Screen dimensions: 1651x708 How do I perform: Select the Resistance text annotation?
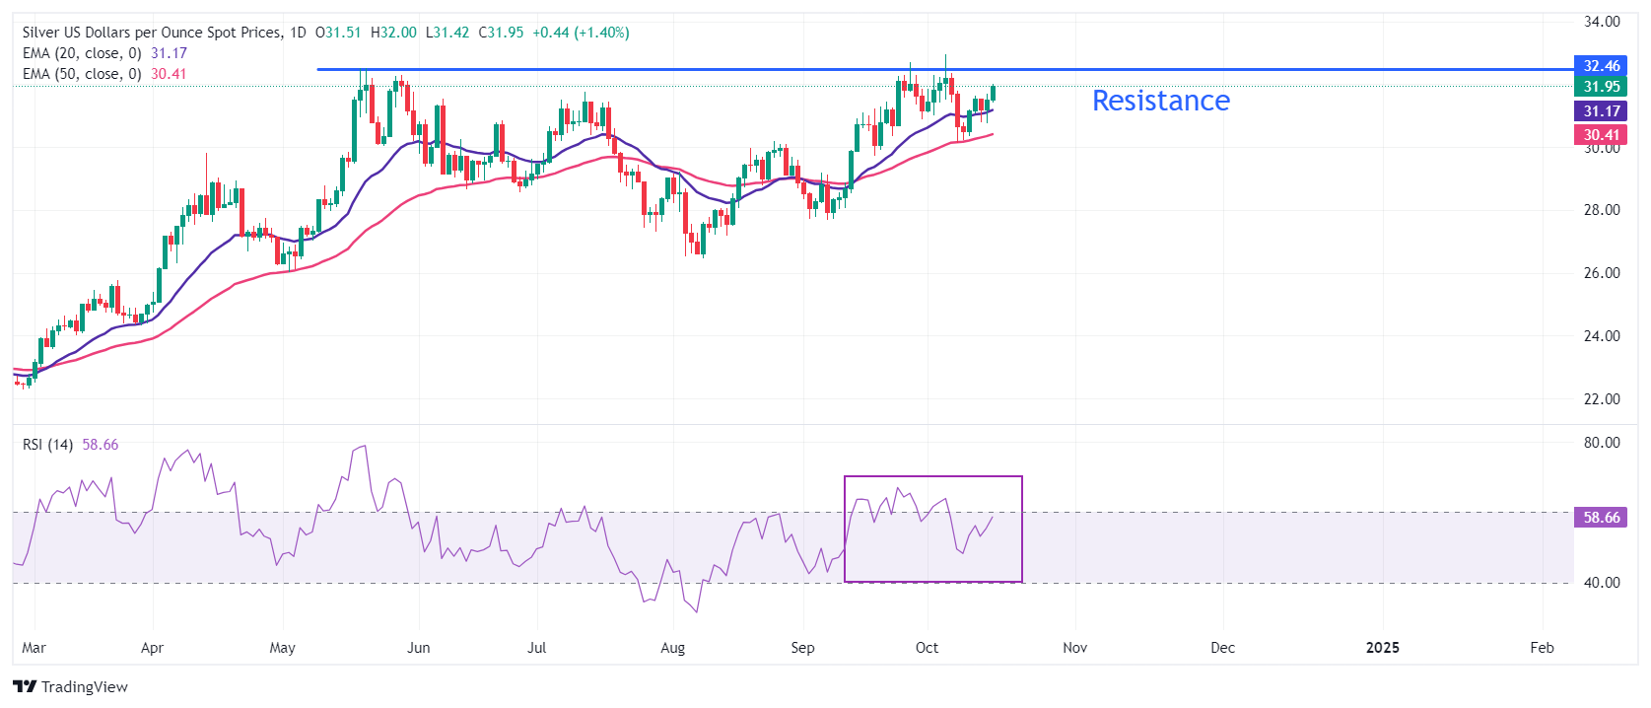[x=1160, y=101]
